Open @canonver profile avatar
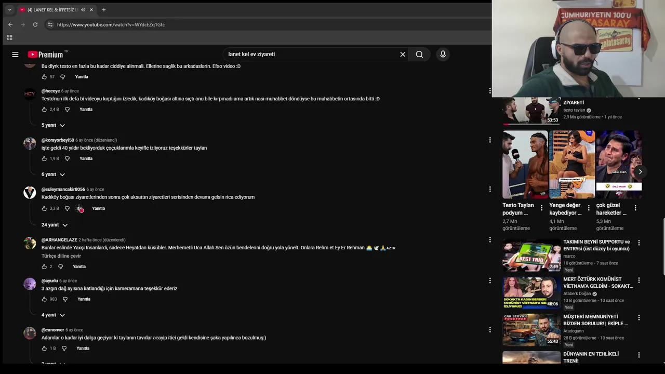665x374 pixels. [x=30, y=333]
